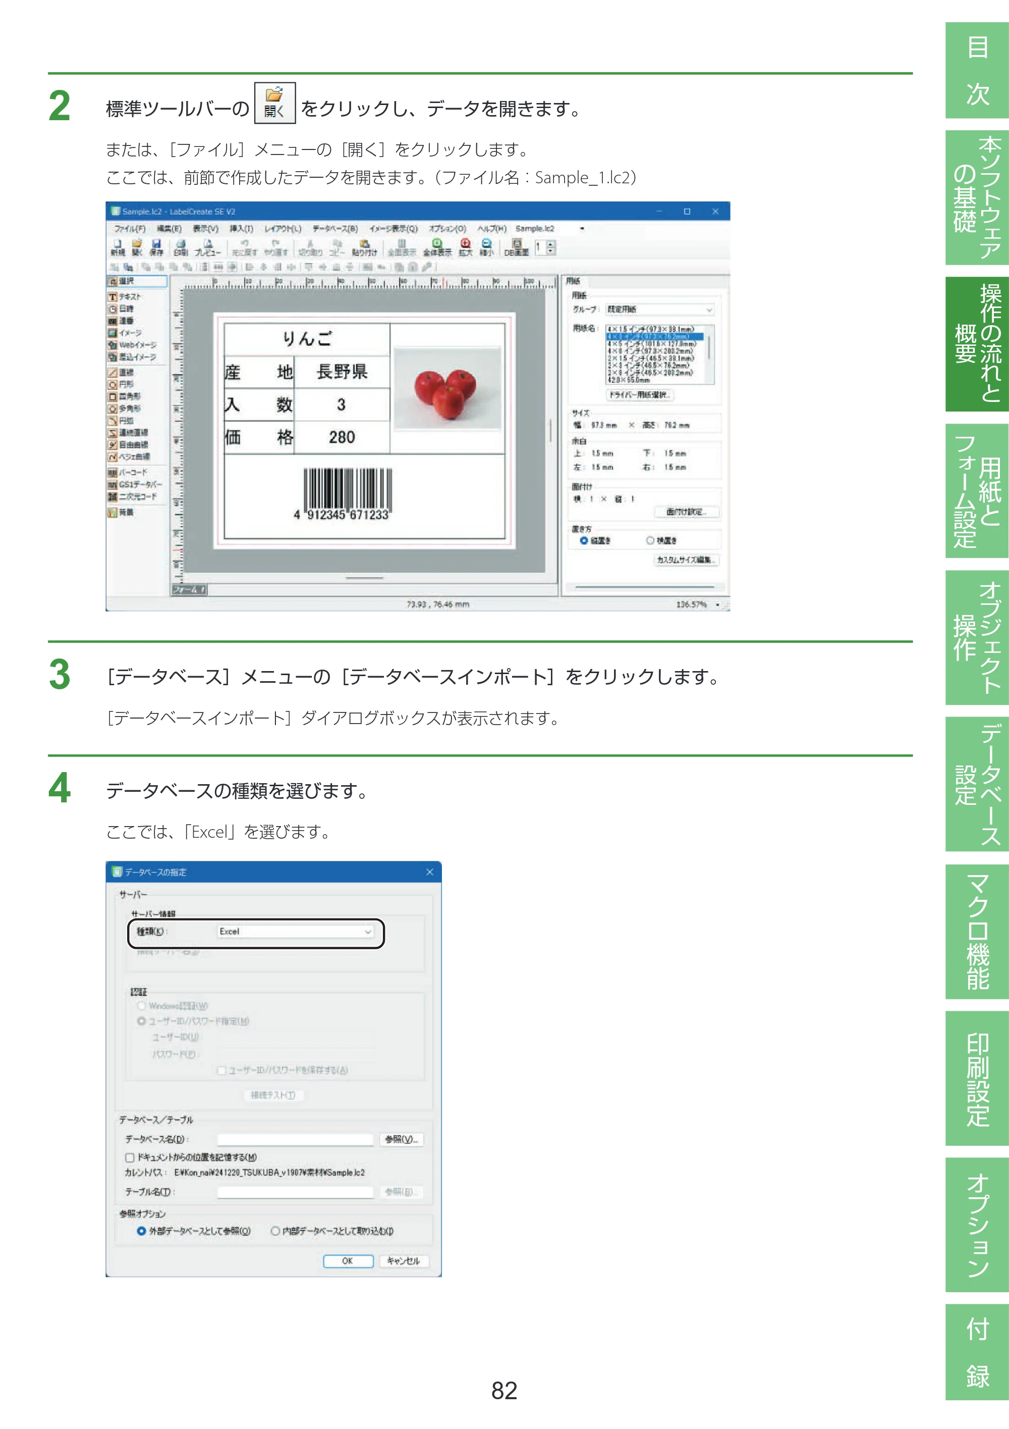
Task: Select the Webイメージ tool
Action: [x=132, y=345]
